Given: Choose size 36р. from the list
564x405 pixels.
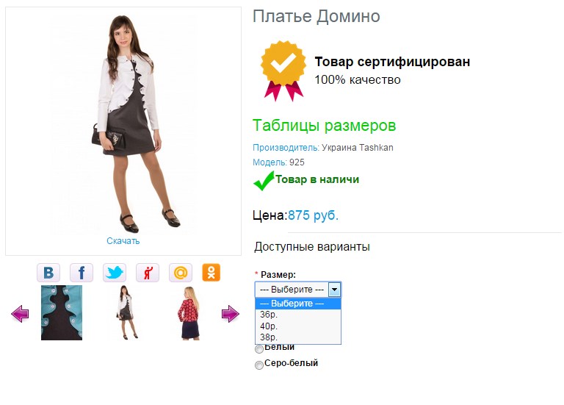Looking at the screenshot, I should click(x=298, y=315).
